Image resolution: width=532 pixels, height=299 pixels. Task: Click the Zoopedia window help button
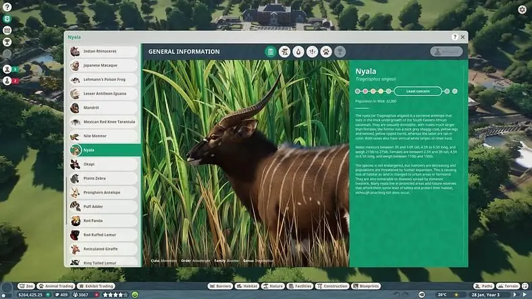pyautogui.click(x=454, y=37)
